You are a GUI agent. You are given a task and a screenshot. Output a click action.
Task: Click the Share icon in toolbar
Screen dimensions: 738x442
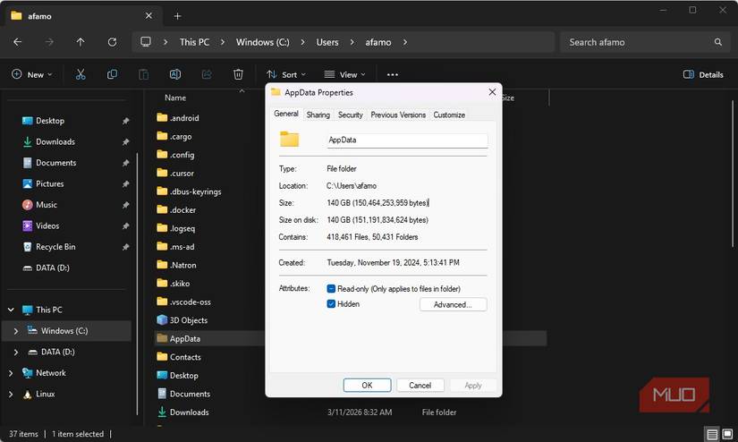(x=207, y=74)
